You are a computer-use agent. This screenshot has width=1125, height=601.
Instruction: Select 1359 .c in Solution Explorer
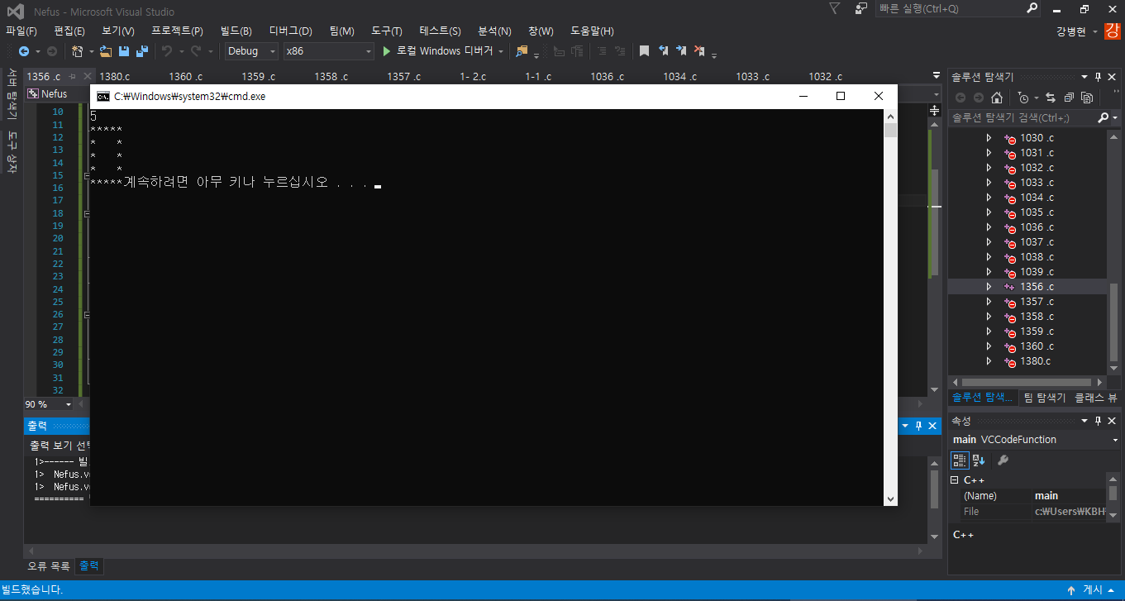pyautogui.click(x=1037, y=332)
